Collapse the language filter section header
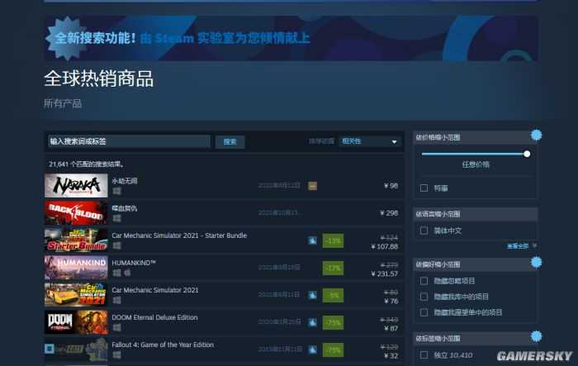 pyautogui.click(x=475, y=214)
